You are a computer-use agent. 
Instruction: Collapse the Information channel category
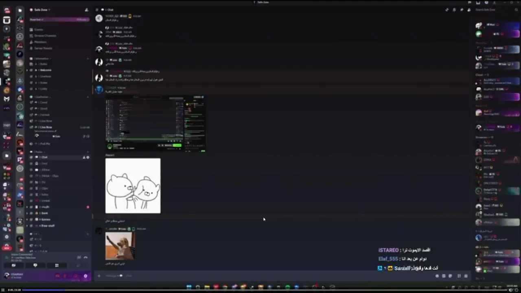(41, 59)
